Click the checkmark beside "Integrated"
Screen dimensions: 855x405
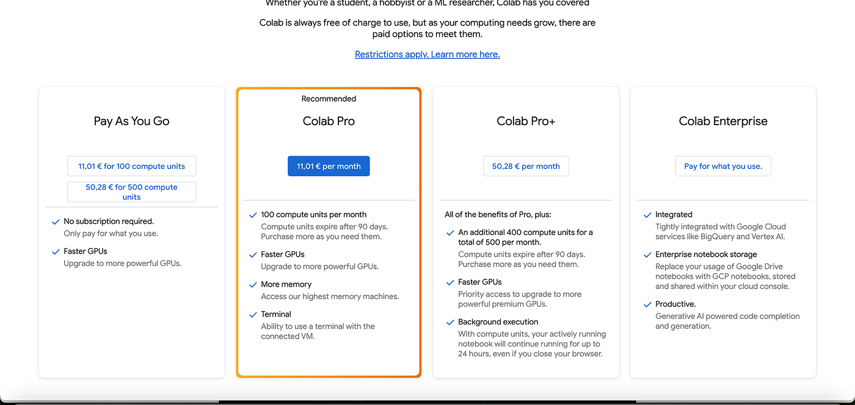pyautogui.click(x=647, y=215)
